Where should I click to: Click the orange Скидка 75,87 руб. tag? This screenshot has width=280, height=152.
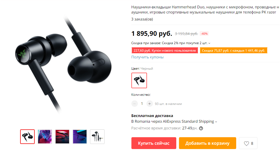click(x=234, y=51)
